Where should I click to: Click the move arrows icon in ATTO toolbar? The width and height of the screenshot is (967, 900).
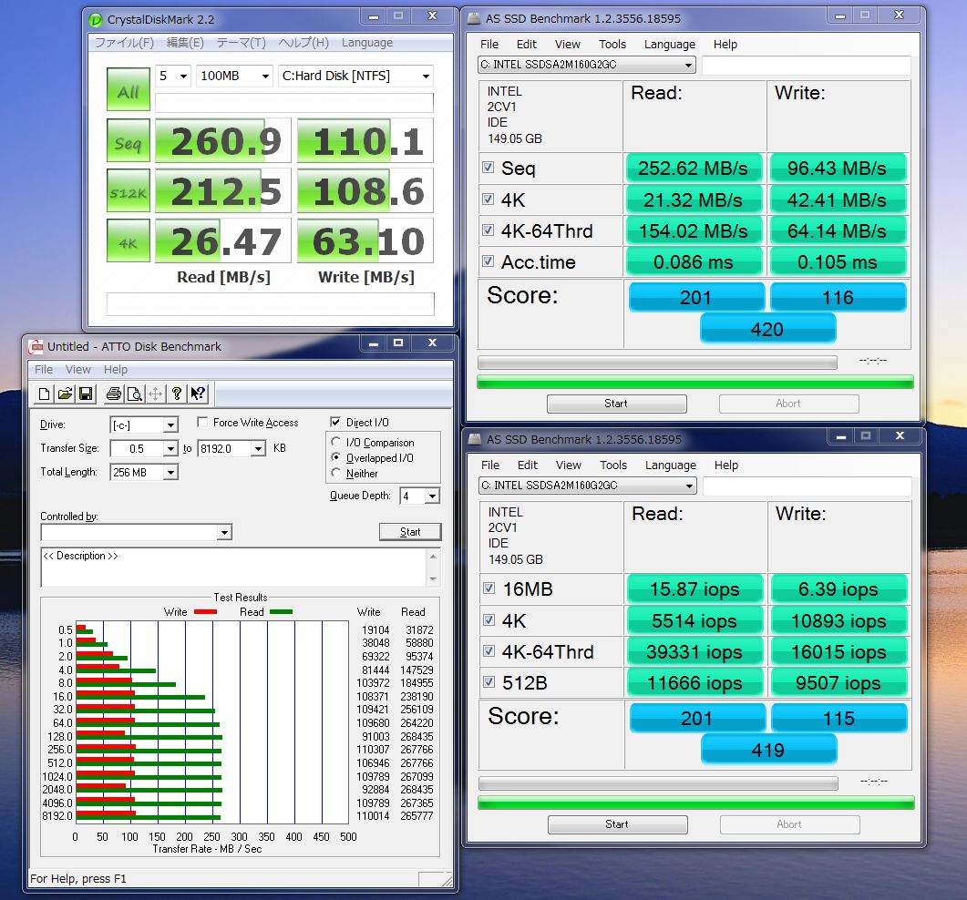[156, 394]
